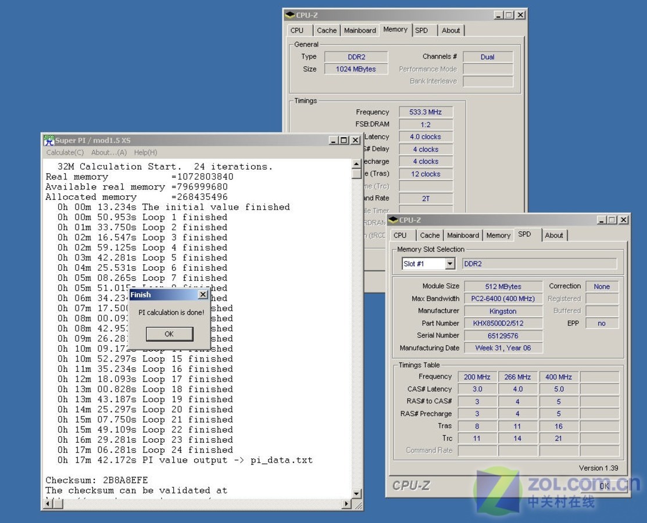Click Super PI horizontal scrollbar right arrow
Screen dimensions: 647x523
[x=346, y=504]
